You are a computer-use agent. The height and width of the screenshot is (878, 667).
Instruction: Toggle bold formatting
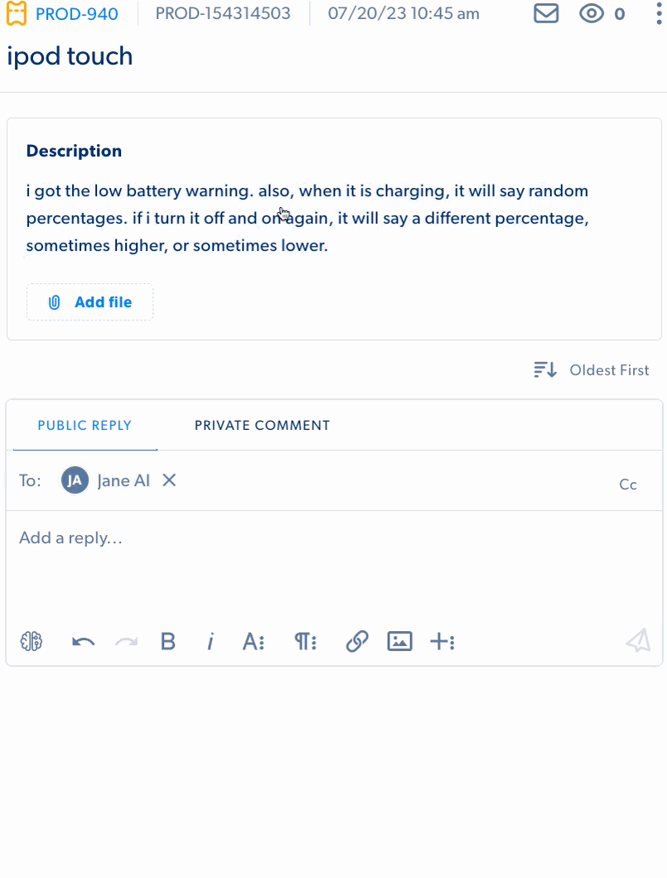[x=168, y=641]
